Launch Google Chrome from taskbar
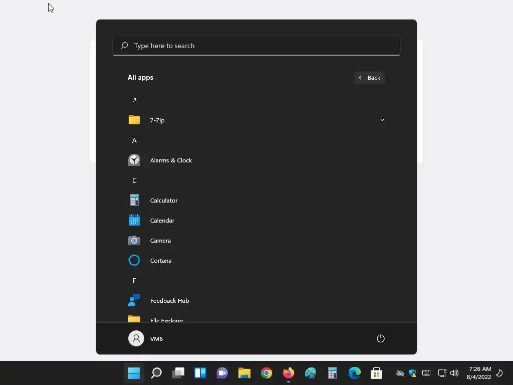This screenshot has height=385, width=513. 267,373
